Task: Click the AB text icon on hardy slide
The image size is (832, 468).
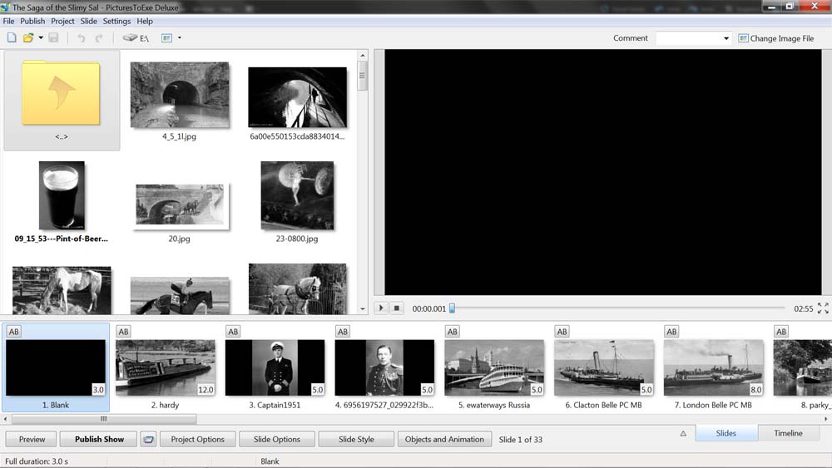Action: (x=123, y=332)
